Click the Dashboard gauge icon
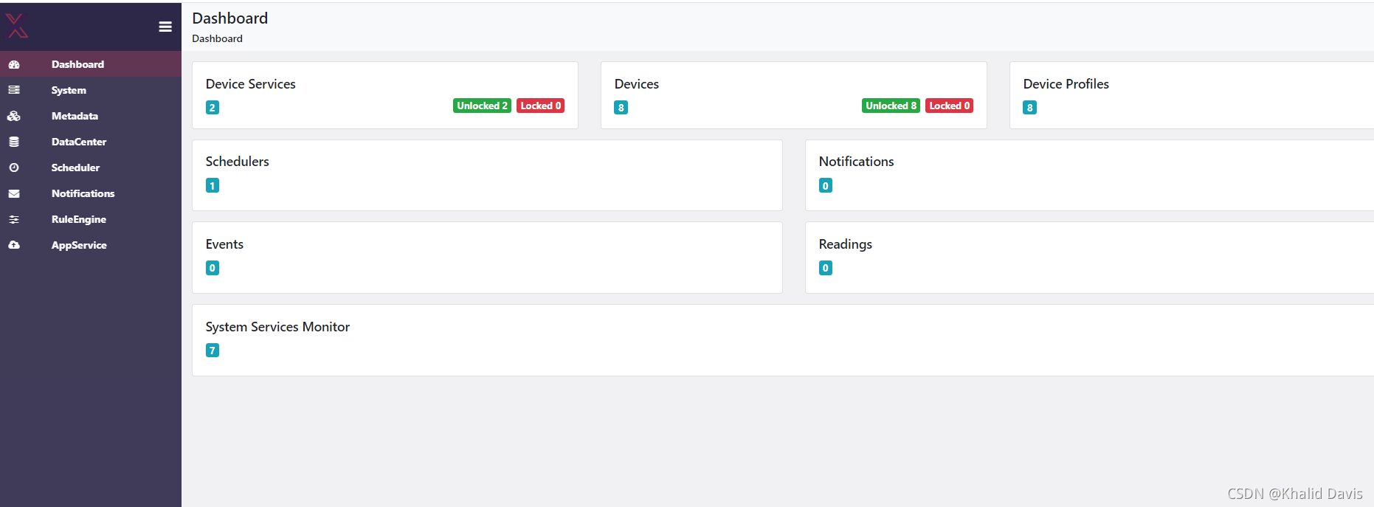This screenshot has height=507, width=1374. point(14,64)
